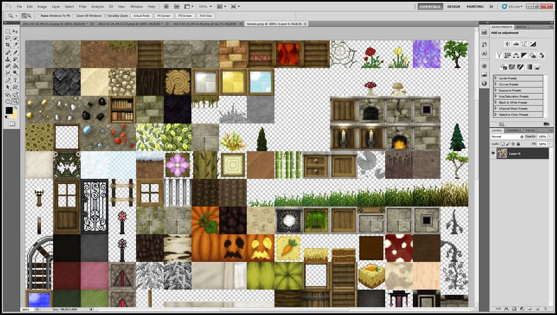Select the Path Selection tool
This screenshot has height=315, width=557.
coord(8,87)
